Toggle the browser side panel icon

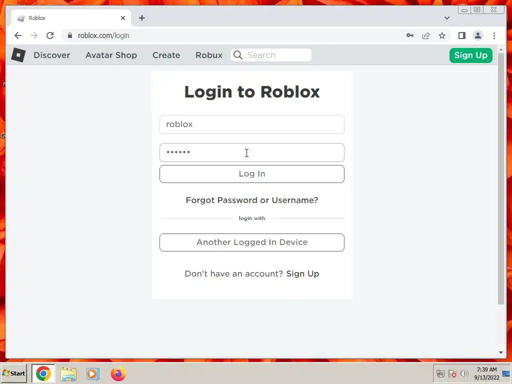click(x=461, y=35)
